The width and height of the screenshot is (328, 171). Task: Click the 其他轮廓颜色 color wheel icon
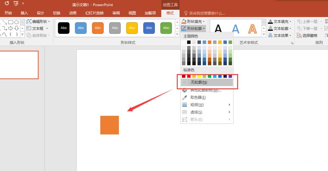184,90
